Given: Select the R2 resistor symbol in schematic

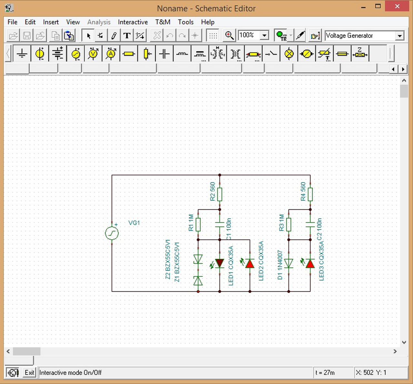Looking at the screenshot, I should click(x=220, y=194).
